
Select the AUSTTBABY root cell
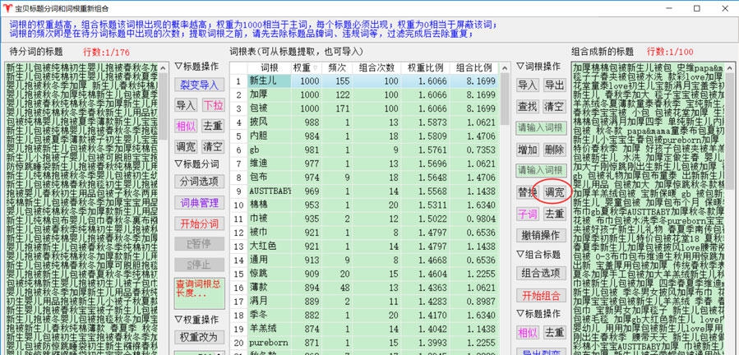pyautogui.click(x=269, y=191)
